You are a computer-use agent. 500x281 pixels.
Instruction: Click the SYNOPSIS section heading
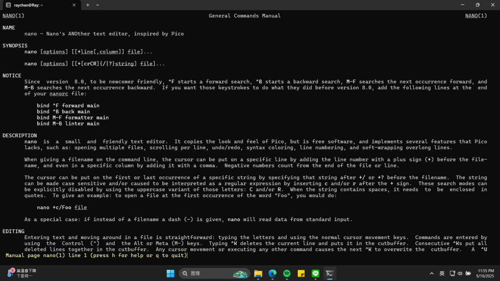pyautogui.click(x=15, y=45)
